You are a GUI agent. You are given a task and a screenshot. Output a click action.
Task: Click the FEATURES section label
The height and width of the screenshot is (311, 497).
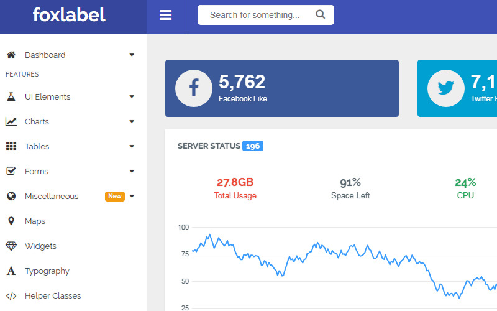tap(22, 74)
